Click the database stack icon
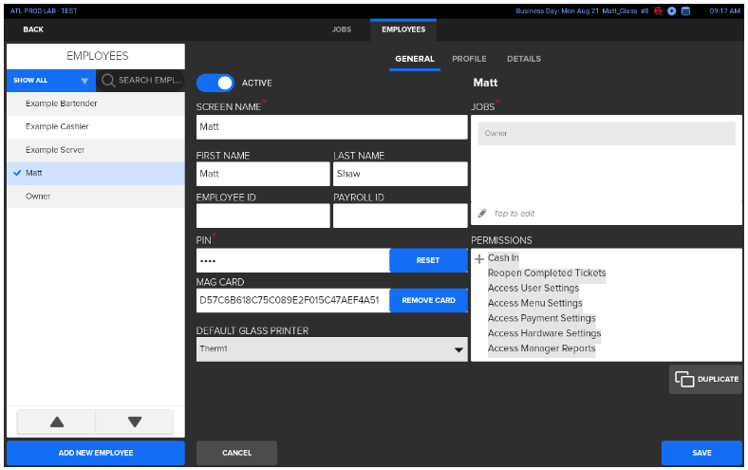Image resolution: width=748 pixels, height=470 pixels. tap(685, 10)
